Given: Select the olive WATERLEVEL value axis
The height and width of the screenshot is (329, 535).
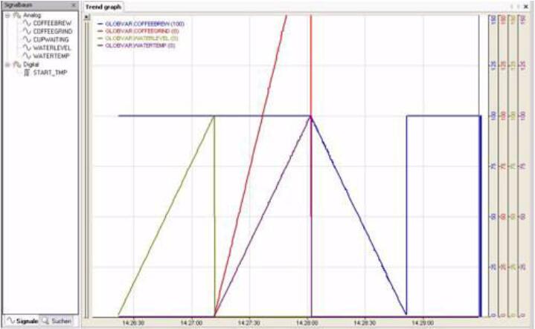Looking at the screenshot, I should tap(513, 166).
